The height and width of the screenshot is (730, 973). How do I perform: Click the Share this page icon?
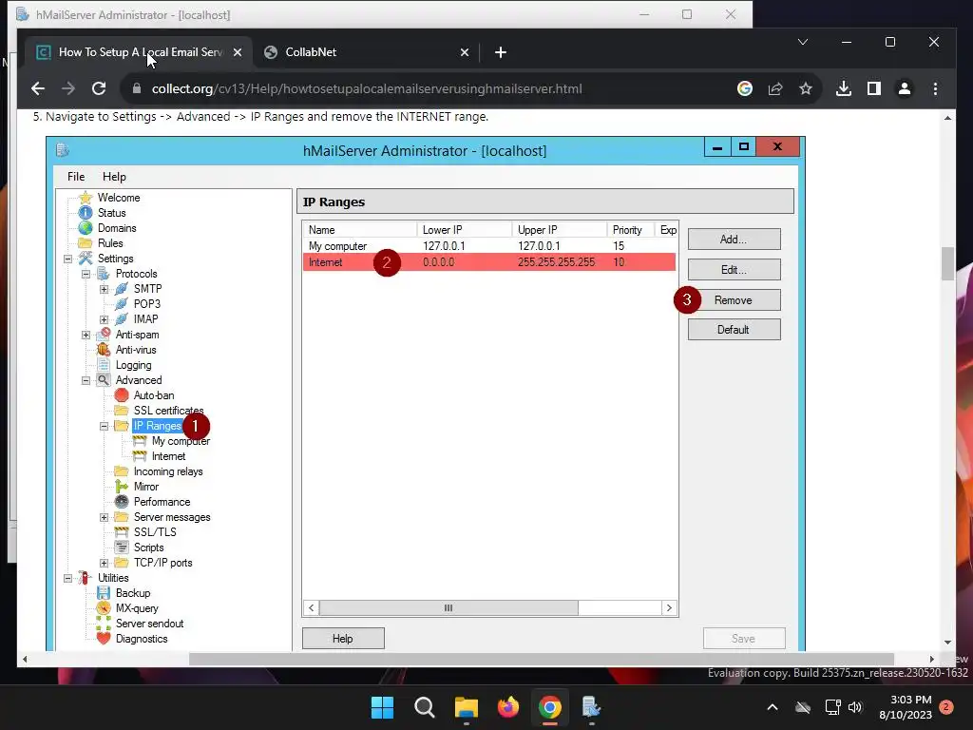[775, 88]
